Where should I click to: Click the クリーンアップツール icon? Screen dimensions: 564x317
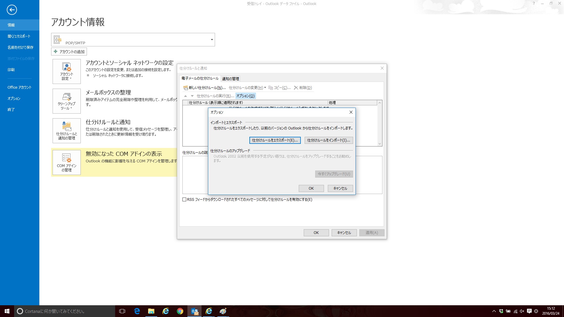(x=66, y=101)
